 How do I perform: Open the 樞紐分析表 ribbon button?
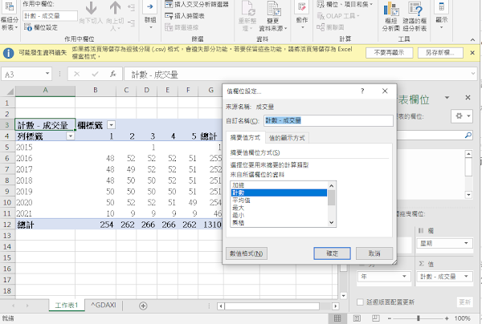[x=9, y=15]
